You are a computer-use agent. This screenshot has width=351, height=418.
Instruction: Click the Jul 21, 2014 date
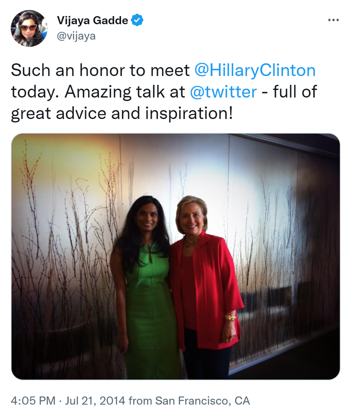pos(94,401)
